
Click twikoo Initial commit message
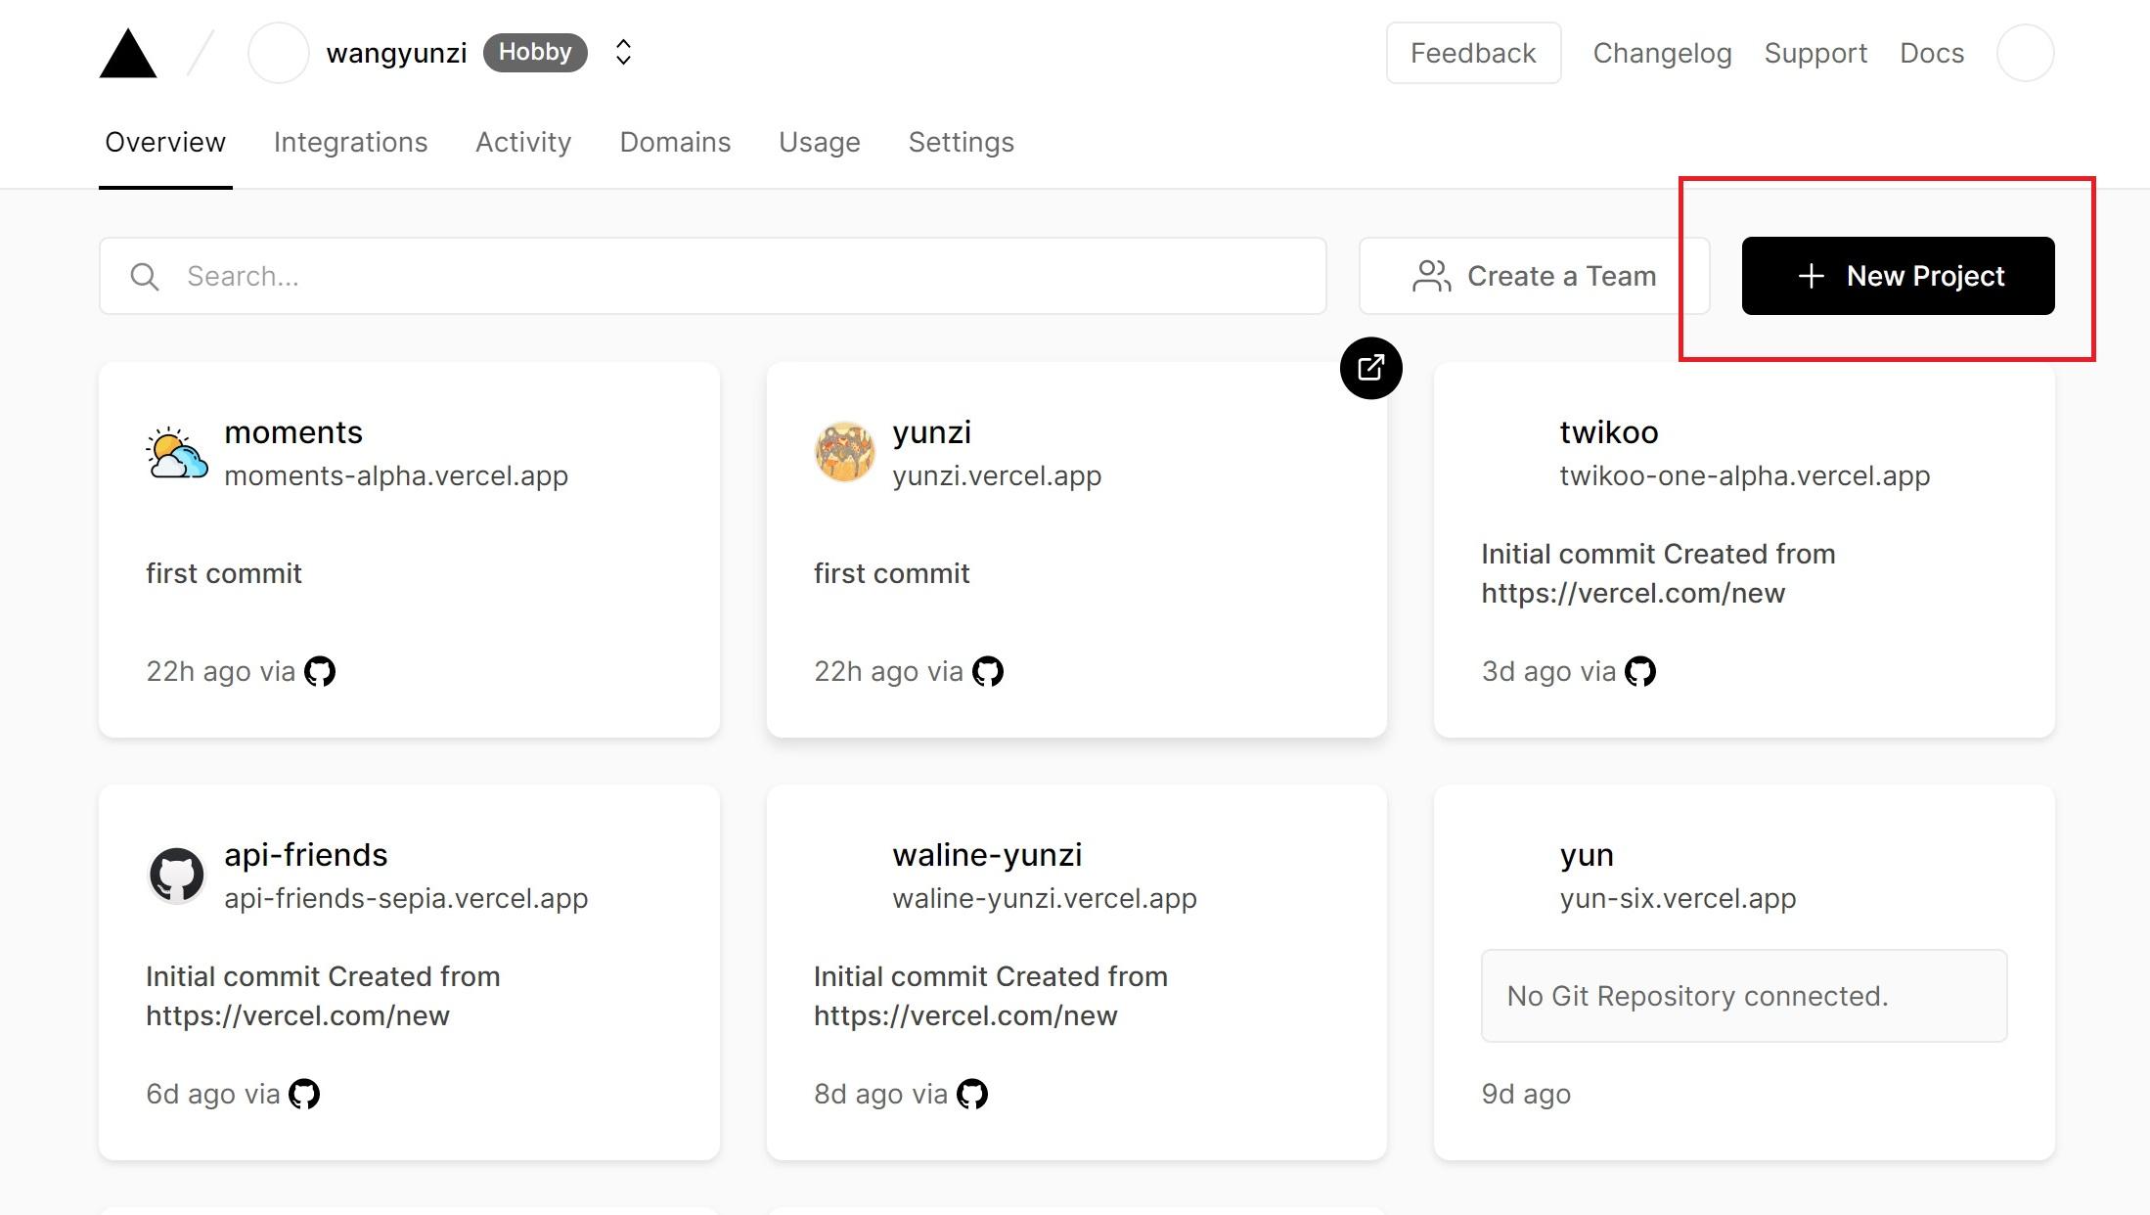click(x=1658, y=573)
